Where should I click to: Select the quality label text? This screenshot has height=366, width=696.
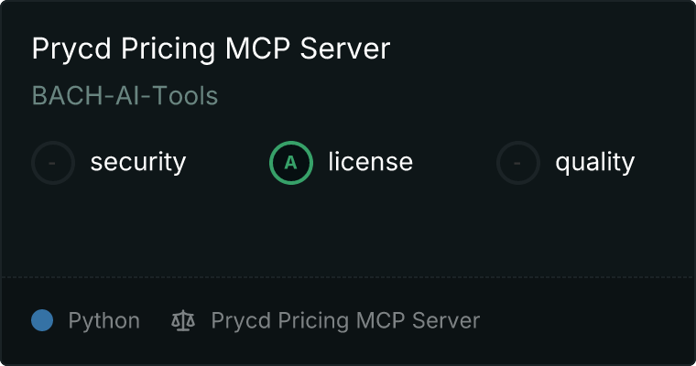click(594, 162)
